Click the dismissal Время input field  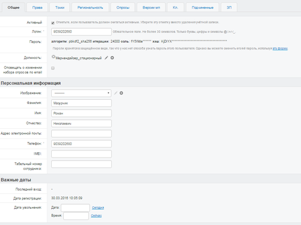(76, 216)
